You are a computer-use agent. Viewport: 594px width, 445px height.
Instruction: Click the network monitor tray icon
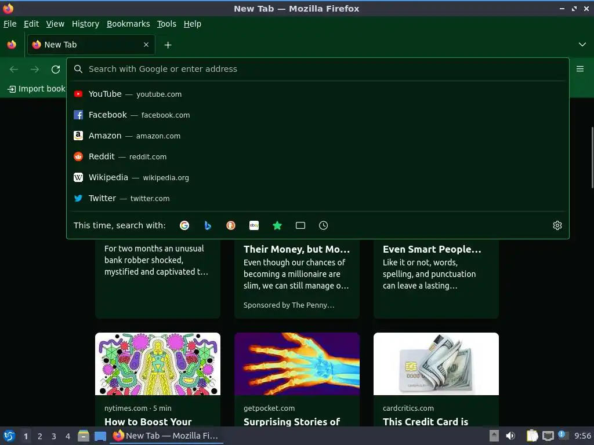coord(548,436)
